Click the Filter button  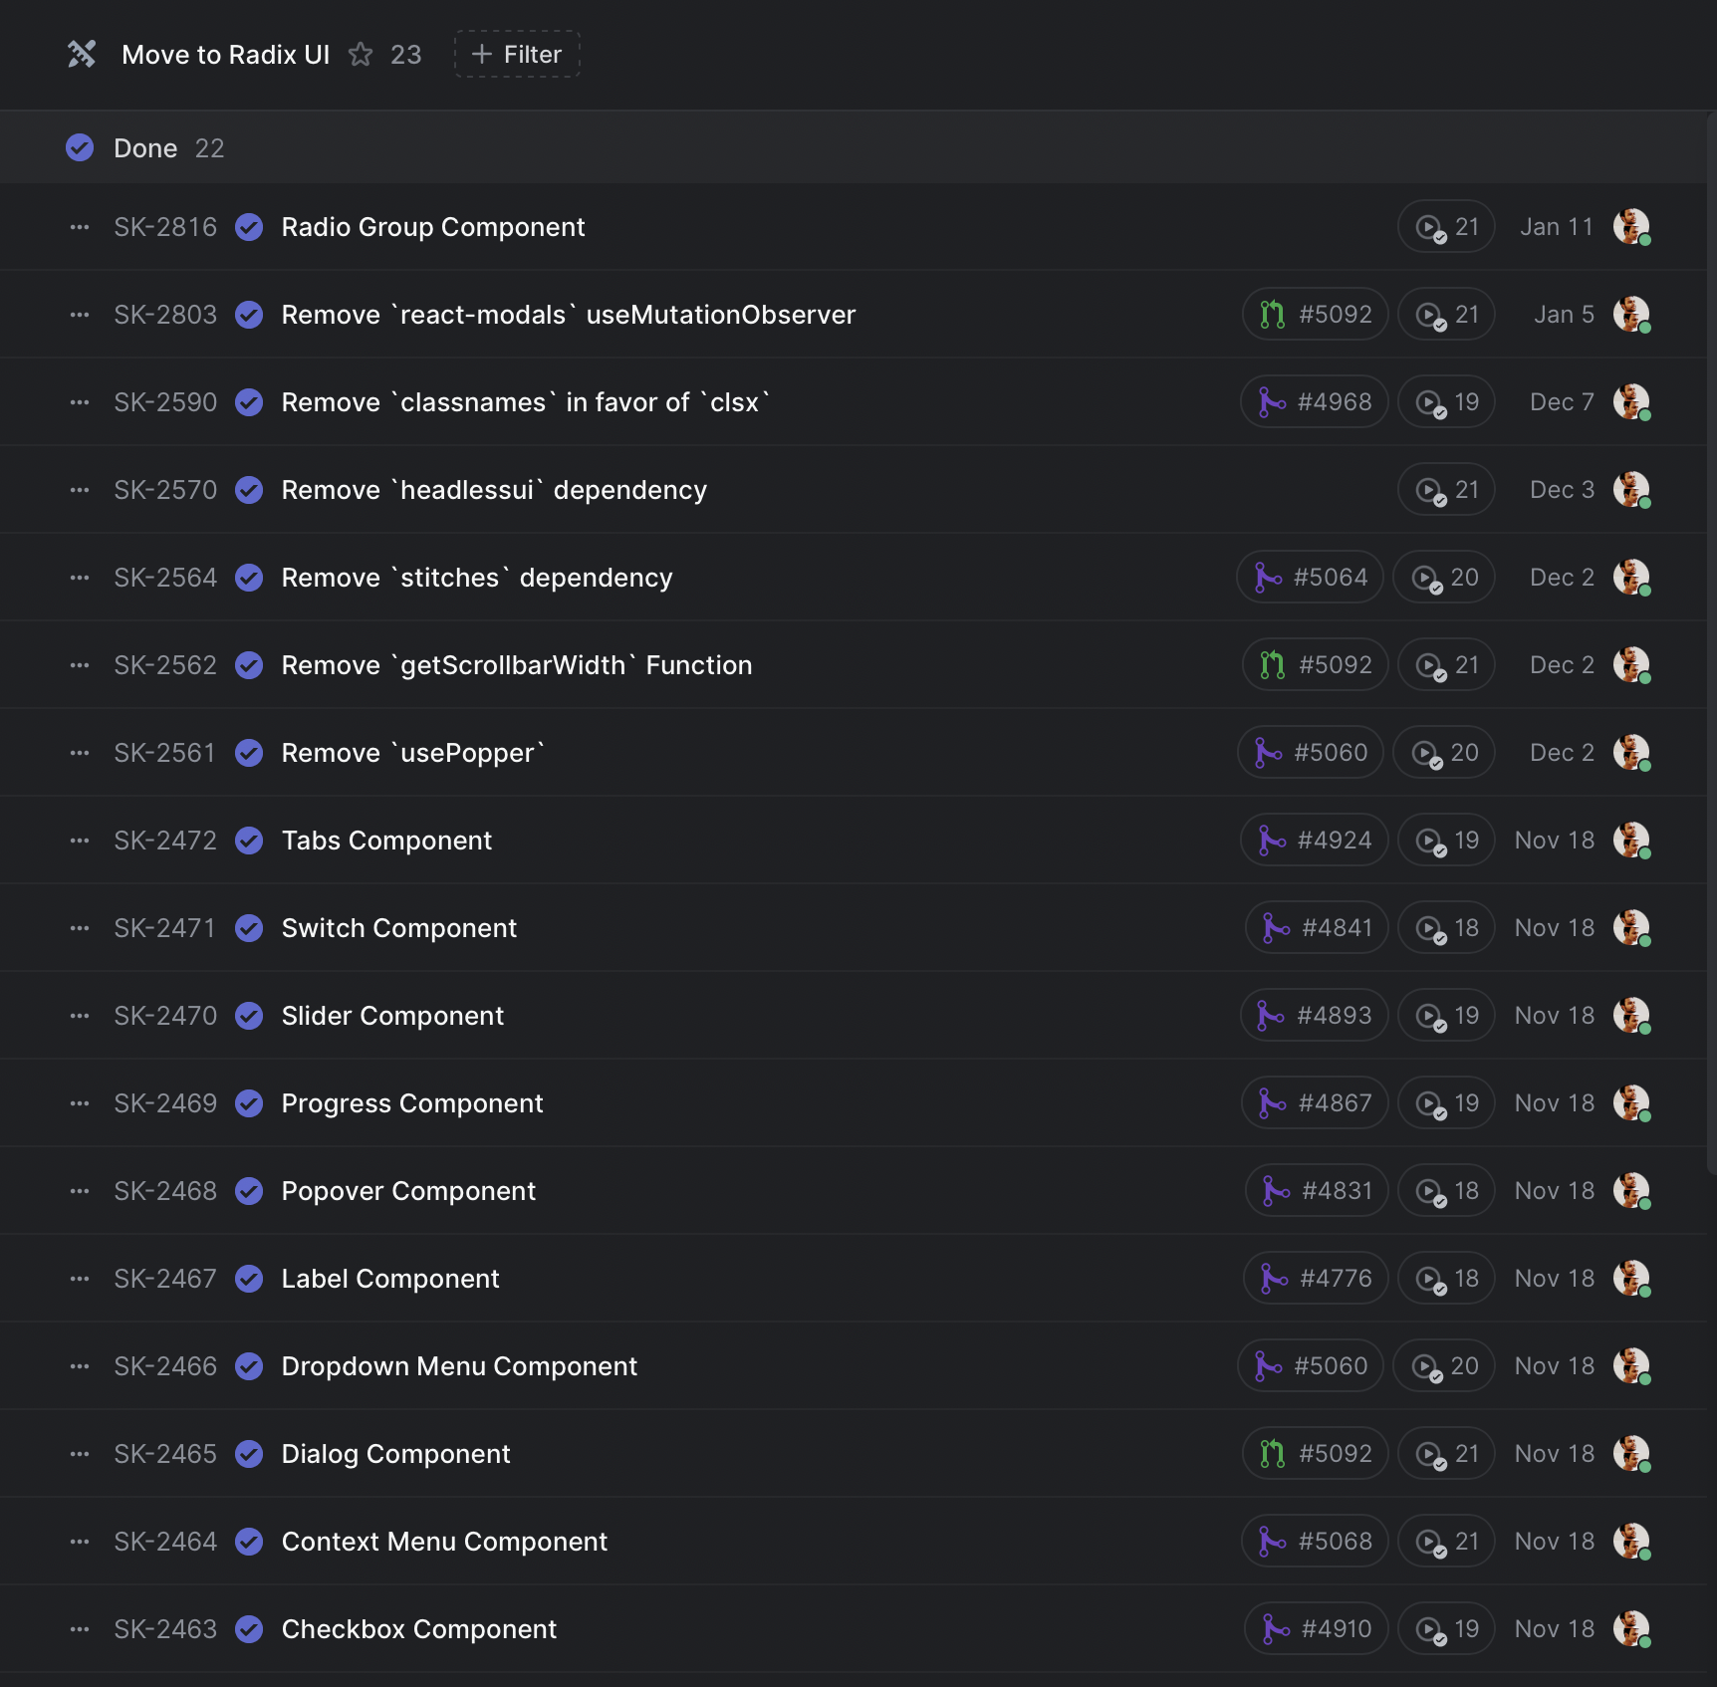pos(517,54)
